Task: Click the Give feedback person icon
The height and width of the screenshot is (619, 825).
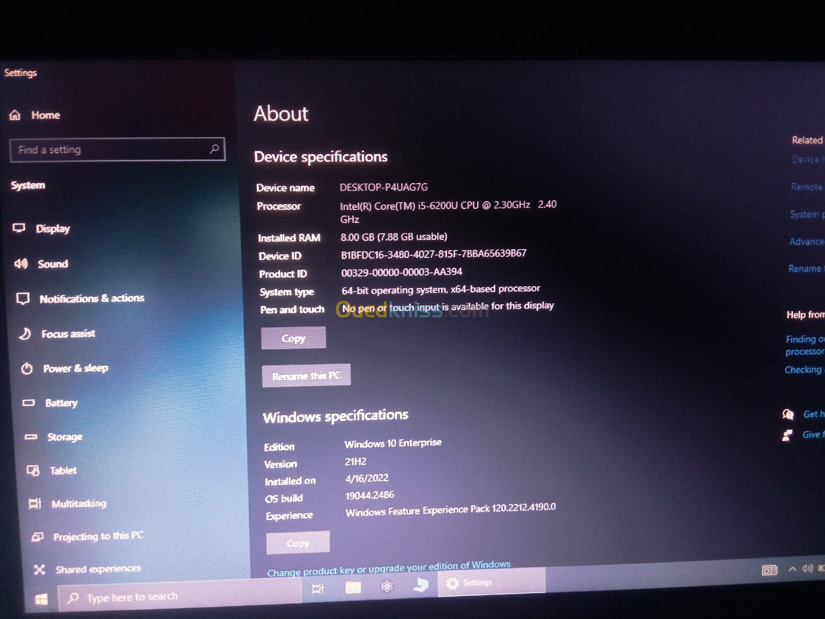Action: [x=787, y=435]
